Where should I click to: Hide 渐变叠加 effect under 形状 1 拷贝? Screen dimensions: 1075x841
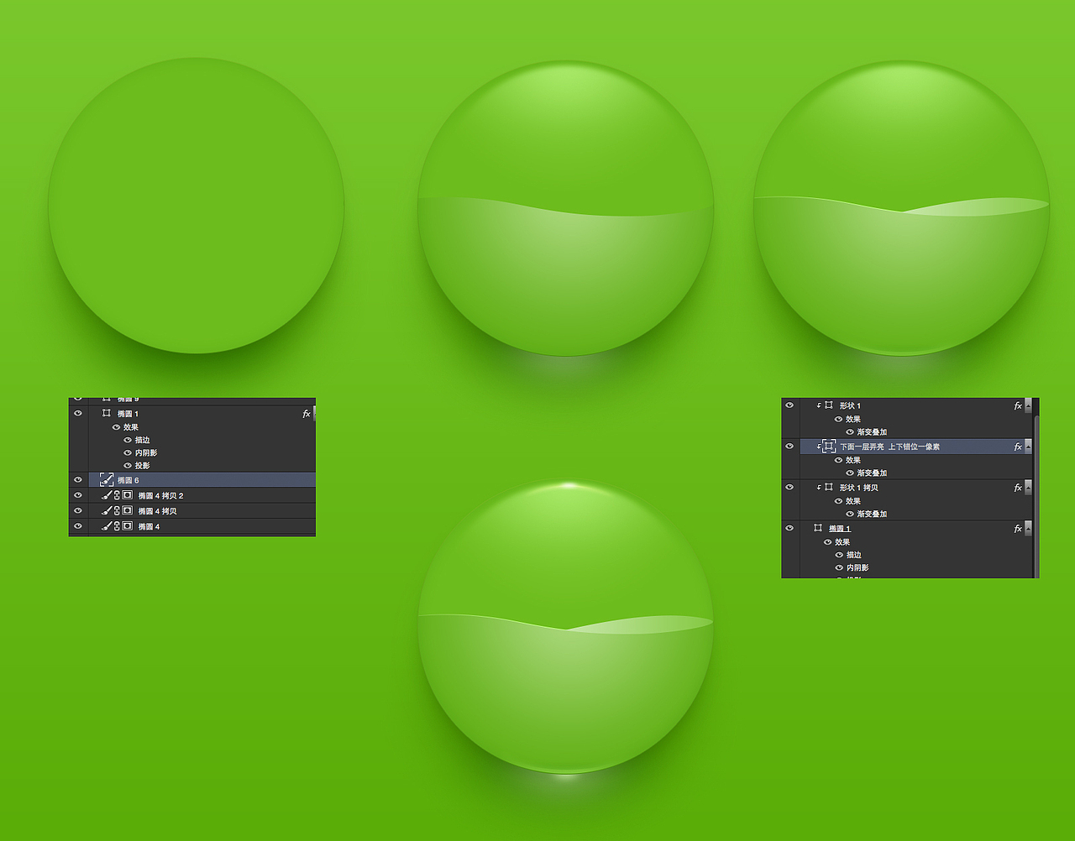click(x=850, y=514)
